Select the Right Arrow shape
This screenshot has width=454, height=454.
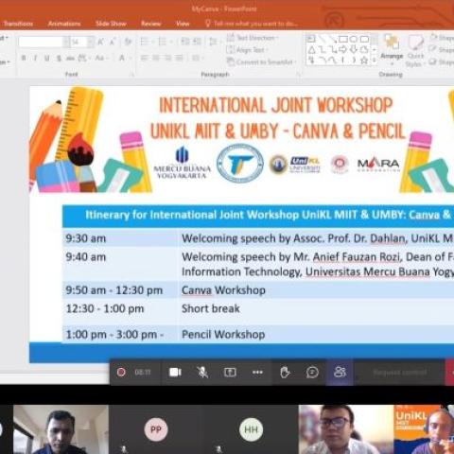point(343,50)
